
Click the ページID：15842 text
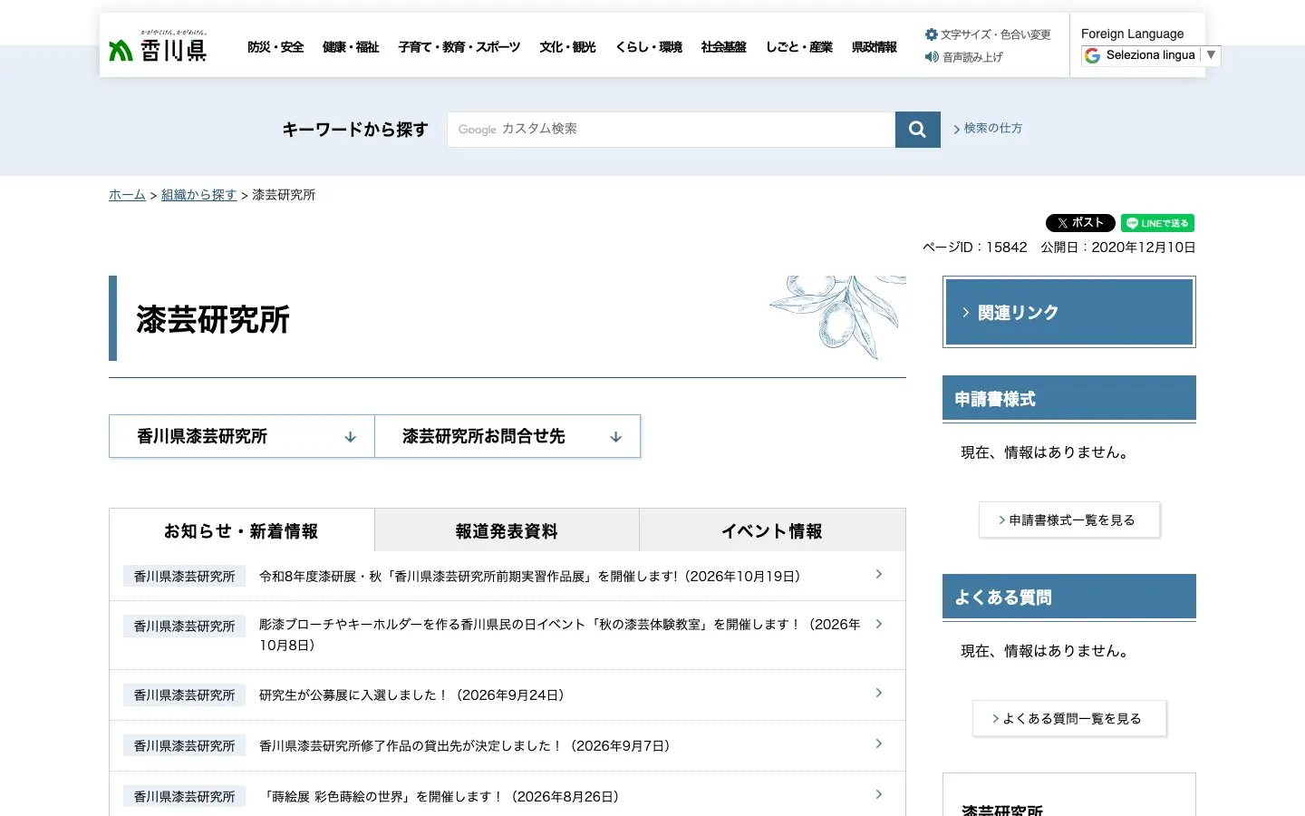[975, 248]
